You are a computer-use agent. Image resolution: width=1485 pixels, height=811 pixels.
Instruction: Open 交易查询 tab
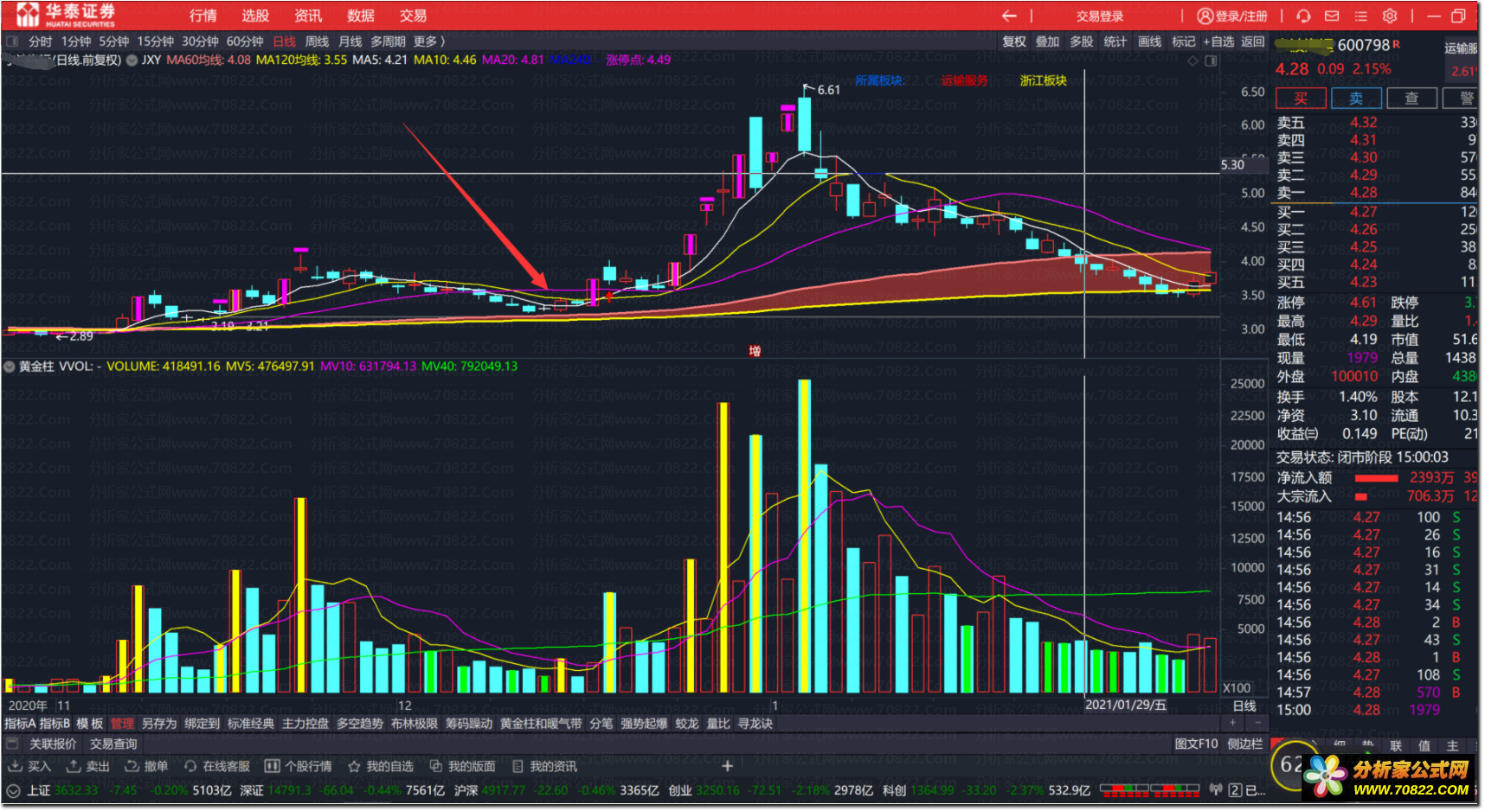click(113, 744)
